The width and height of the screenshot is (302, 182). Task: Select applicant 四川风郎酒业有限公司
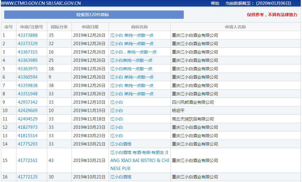[x=193, y=102]
